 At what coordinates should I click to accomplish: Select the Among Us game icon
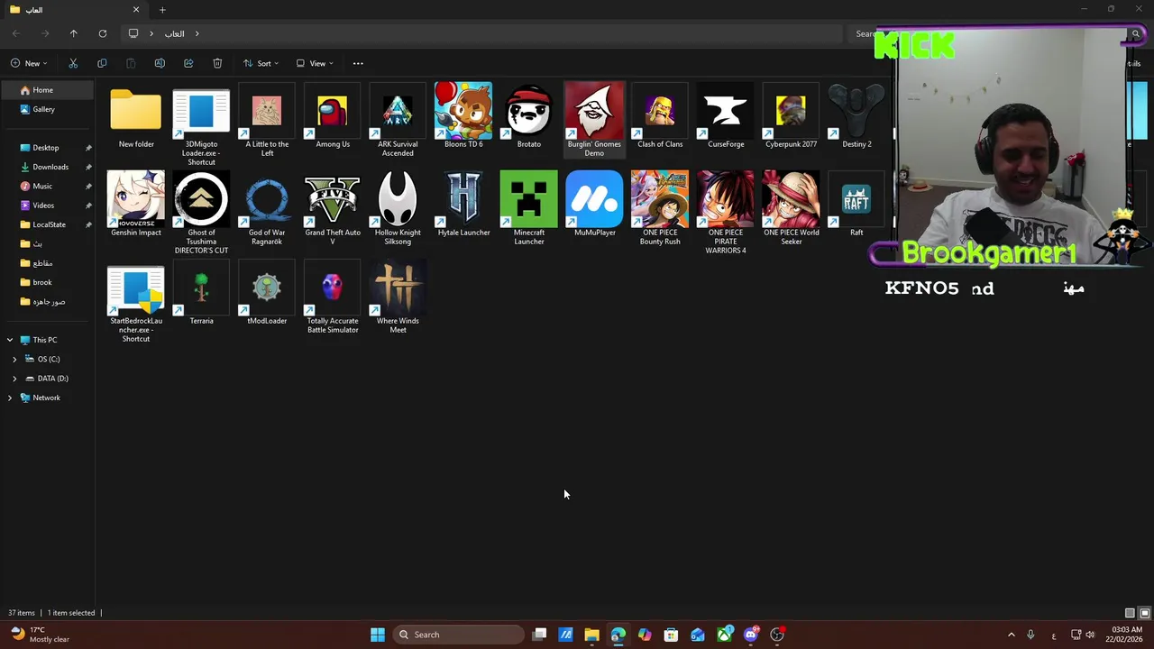tap(333, 115)
